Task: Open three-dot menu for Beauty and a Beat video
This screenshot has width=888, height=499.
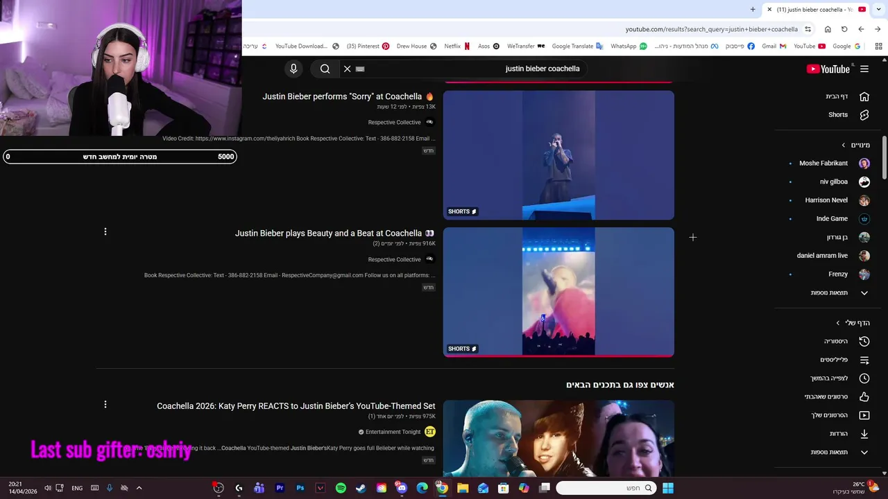Action: pyautogui.click(x=105, y=231)
